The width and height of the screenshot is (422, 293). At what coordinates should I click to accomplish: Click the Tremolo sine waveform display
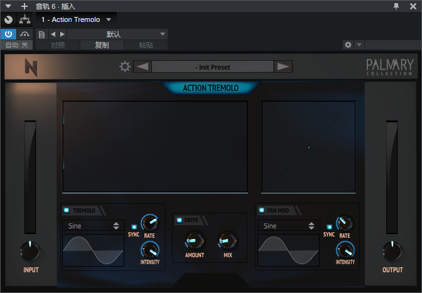coord(93,250)
